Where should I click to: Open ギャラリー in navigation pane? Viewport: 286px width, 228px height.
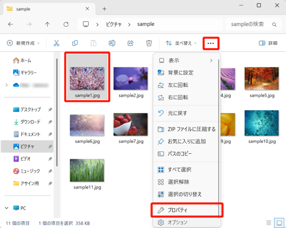(25, 73)
